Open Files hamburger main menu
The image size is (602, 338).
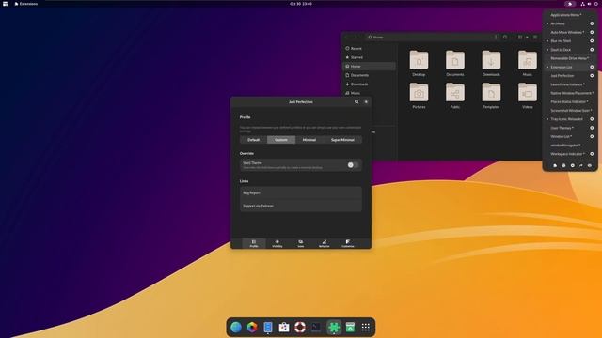[535, 38]
